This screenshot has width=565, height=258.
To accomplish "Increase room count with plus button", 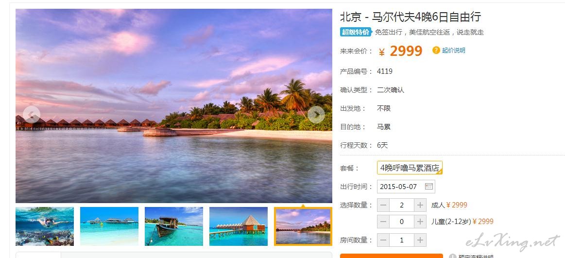I will [420, 240].
